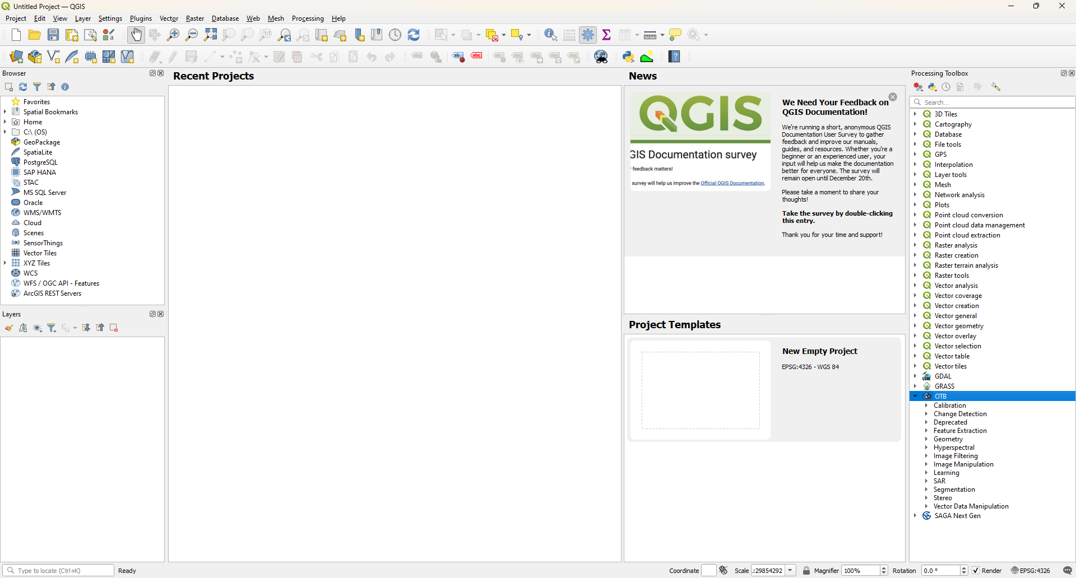1076x578 pixels.
Task: Collapse the OTB provider group
Action: click(x=916, y=396)
